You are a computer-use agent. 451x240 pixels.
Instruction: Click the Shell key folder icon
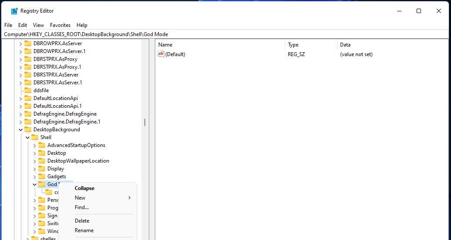[35, 137]
